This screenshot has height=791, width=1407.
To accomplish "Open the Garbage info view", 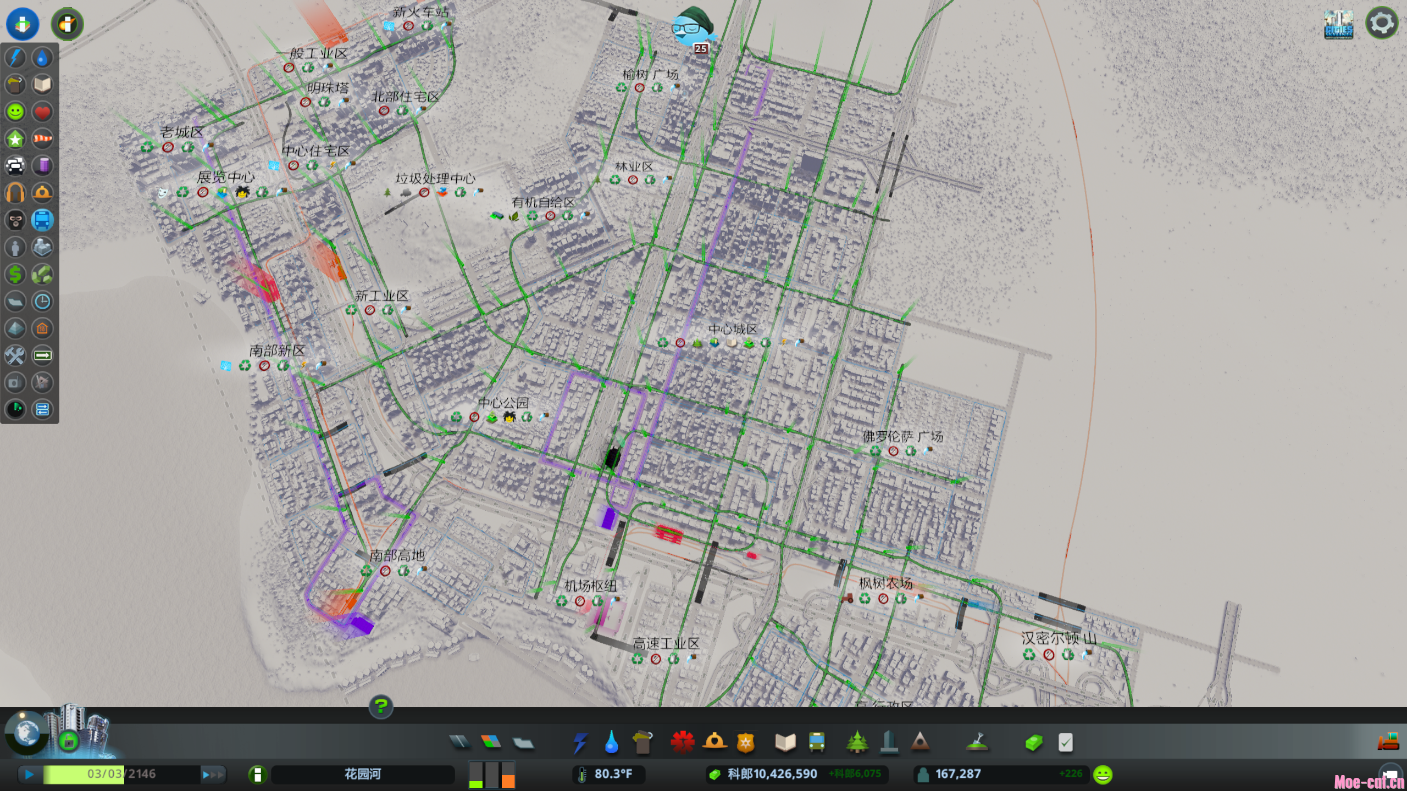I will click(15, 85).
